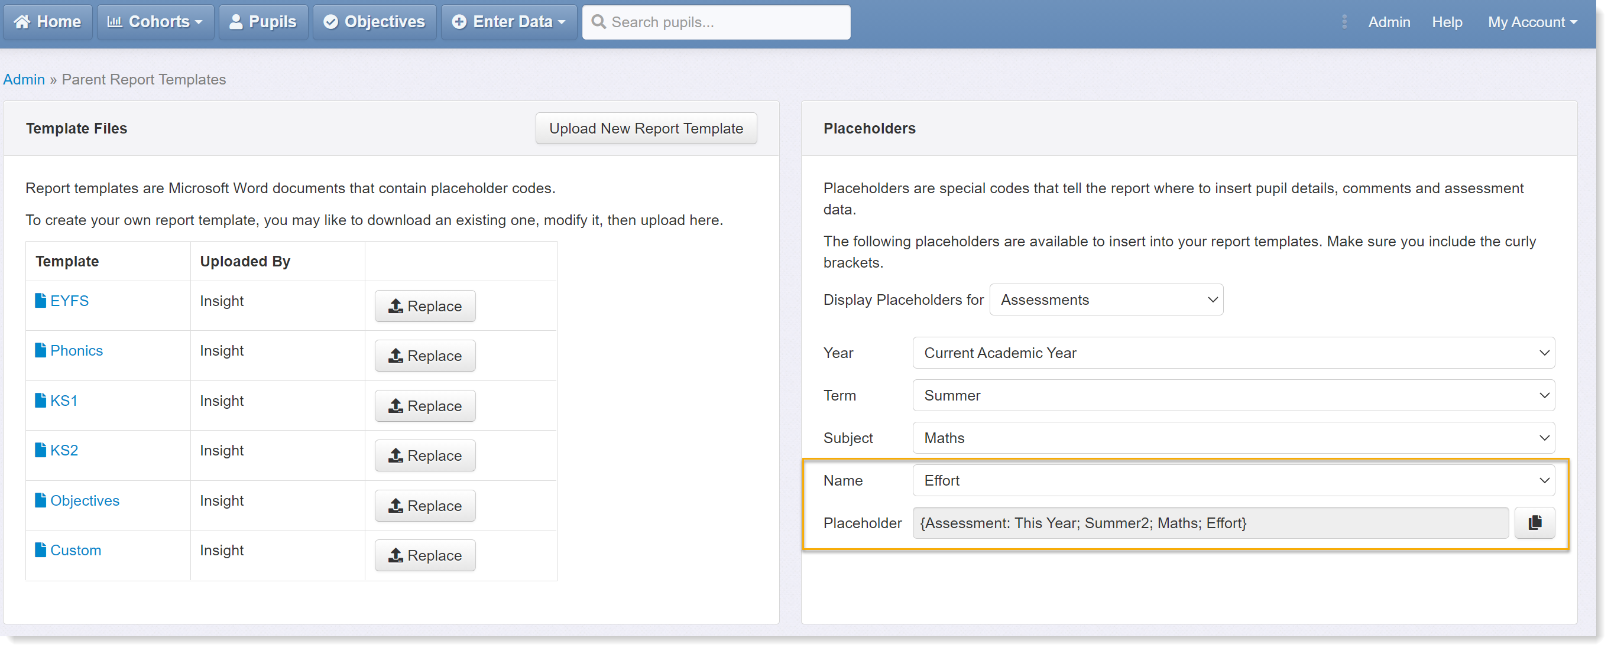Go to the Pupils page
Screen dimensions: 1611x651
coord(263,22)
